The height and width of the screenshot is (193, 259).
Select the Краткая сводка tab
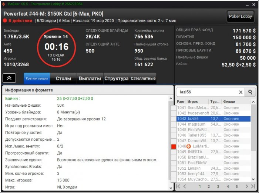pos(37,79)
